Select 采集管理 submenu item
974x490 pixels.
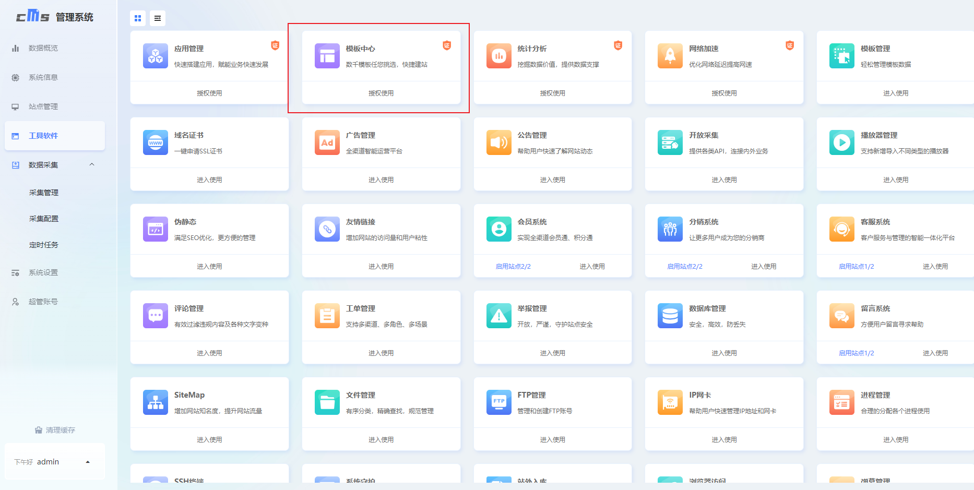pyautogui.click(x=44, y=193)
